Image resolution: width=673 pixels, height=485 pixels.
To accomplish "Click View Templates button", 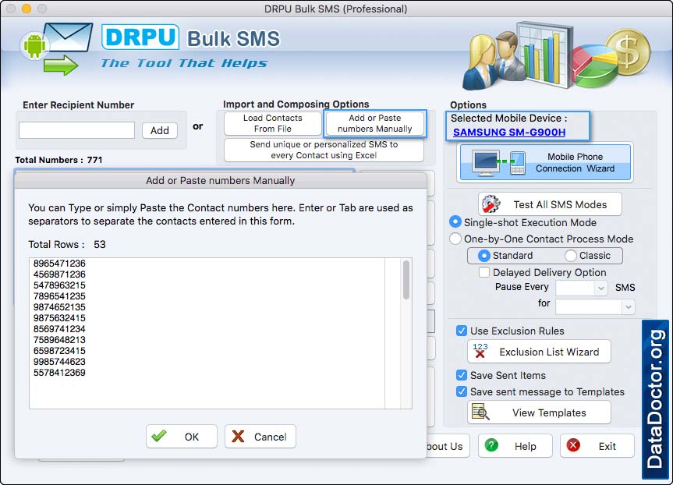I will [539, 412].
